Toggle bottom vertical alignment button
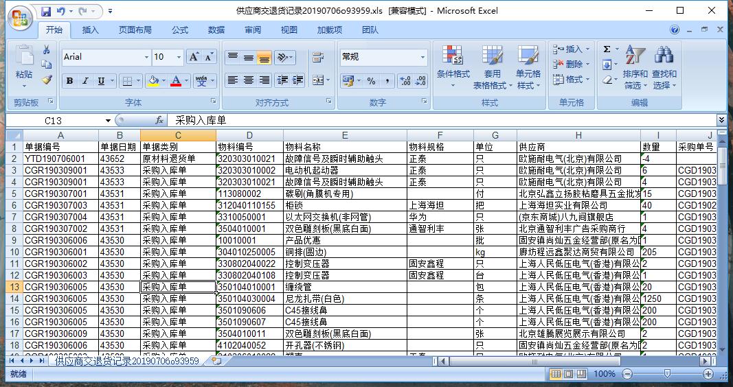This screenshot has width=733, height=387. coord(264,58)
